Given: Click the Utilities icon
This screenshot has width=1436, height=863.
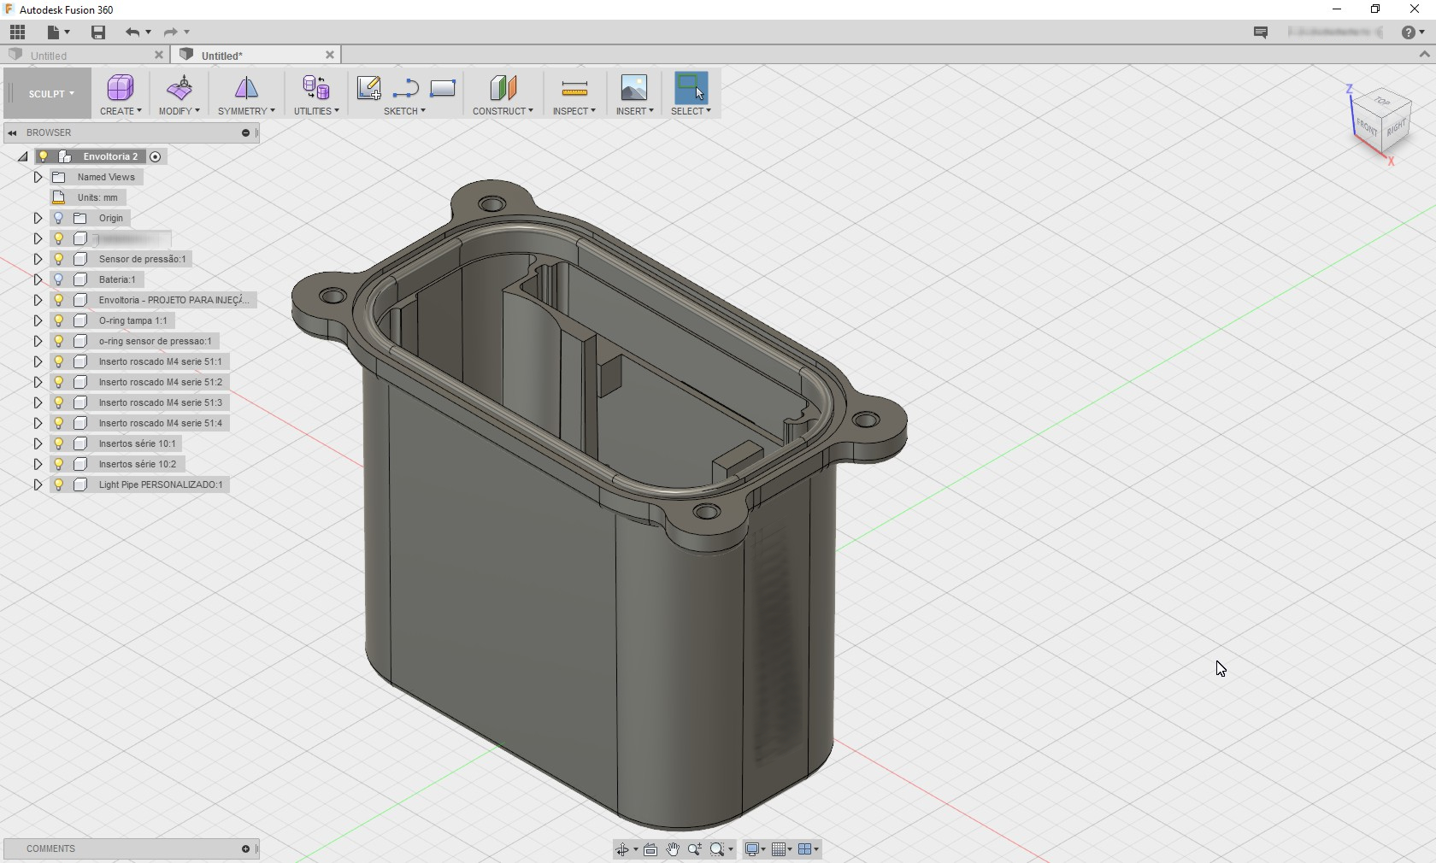Looking at the screenshot, I should [316, 87].
